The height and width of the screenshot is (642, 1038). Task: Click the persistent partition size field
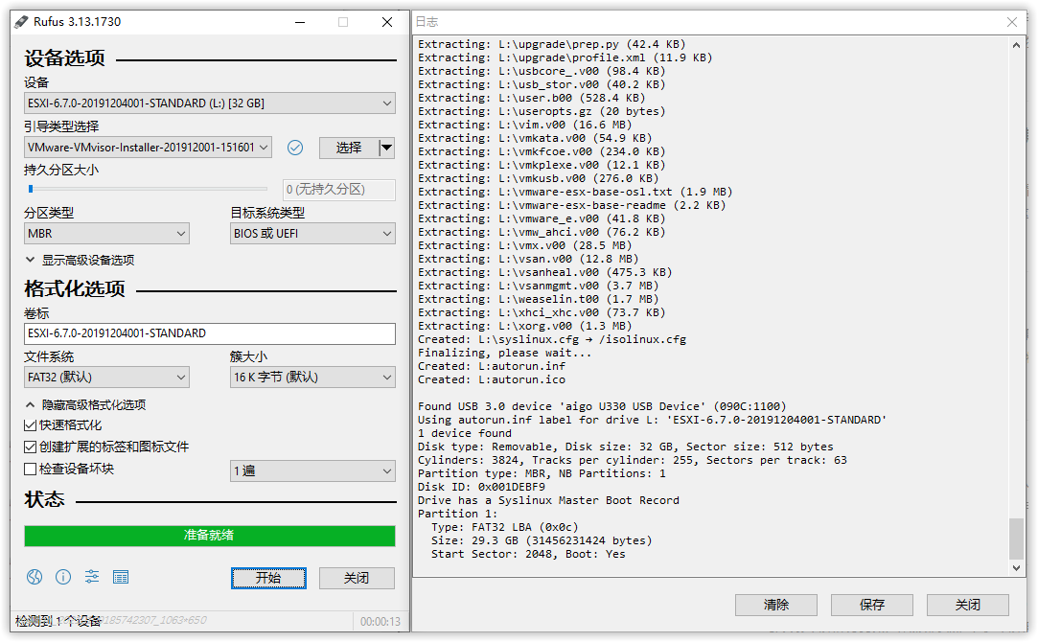coord(339,190)
